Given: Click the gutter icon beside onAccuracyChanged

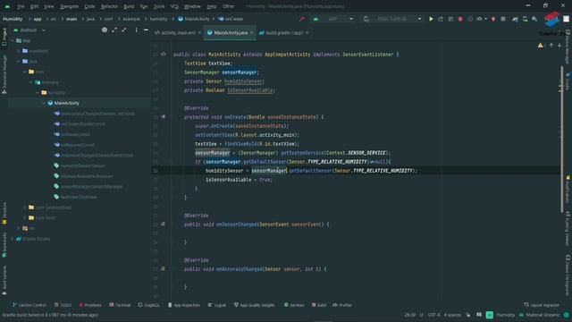Looking at the screenshot, I should (163, 268).
